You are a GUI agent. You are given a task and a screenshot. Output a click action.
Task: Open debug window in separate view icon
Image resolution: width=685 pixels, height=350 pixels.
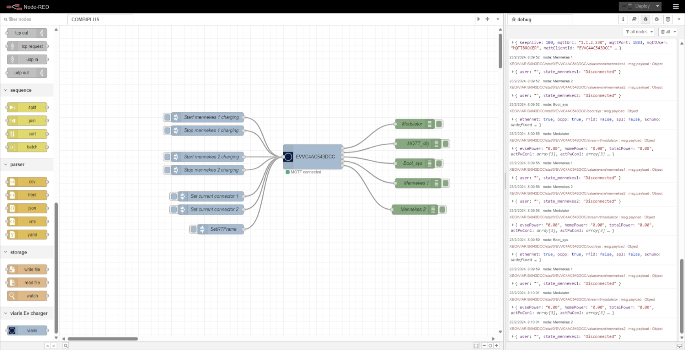pos(680,346)
